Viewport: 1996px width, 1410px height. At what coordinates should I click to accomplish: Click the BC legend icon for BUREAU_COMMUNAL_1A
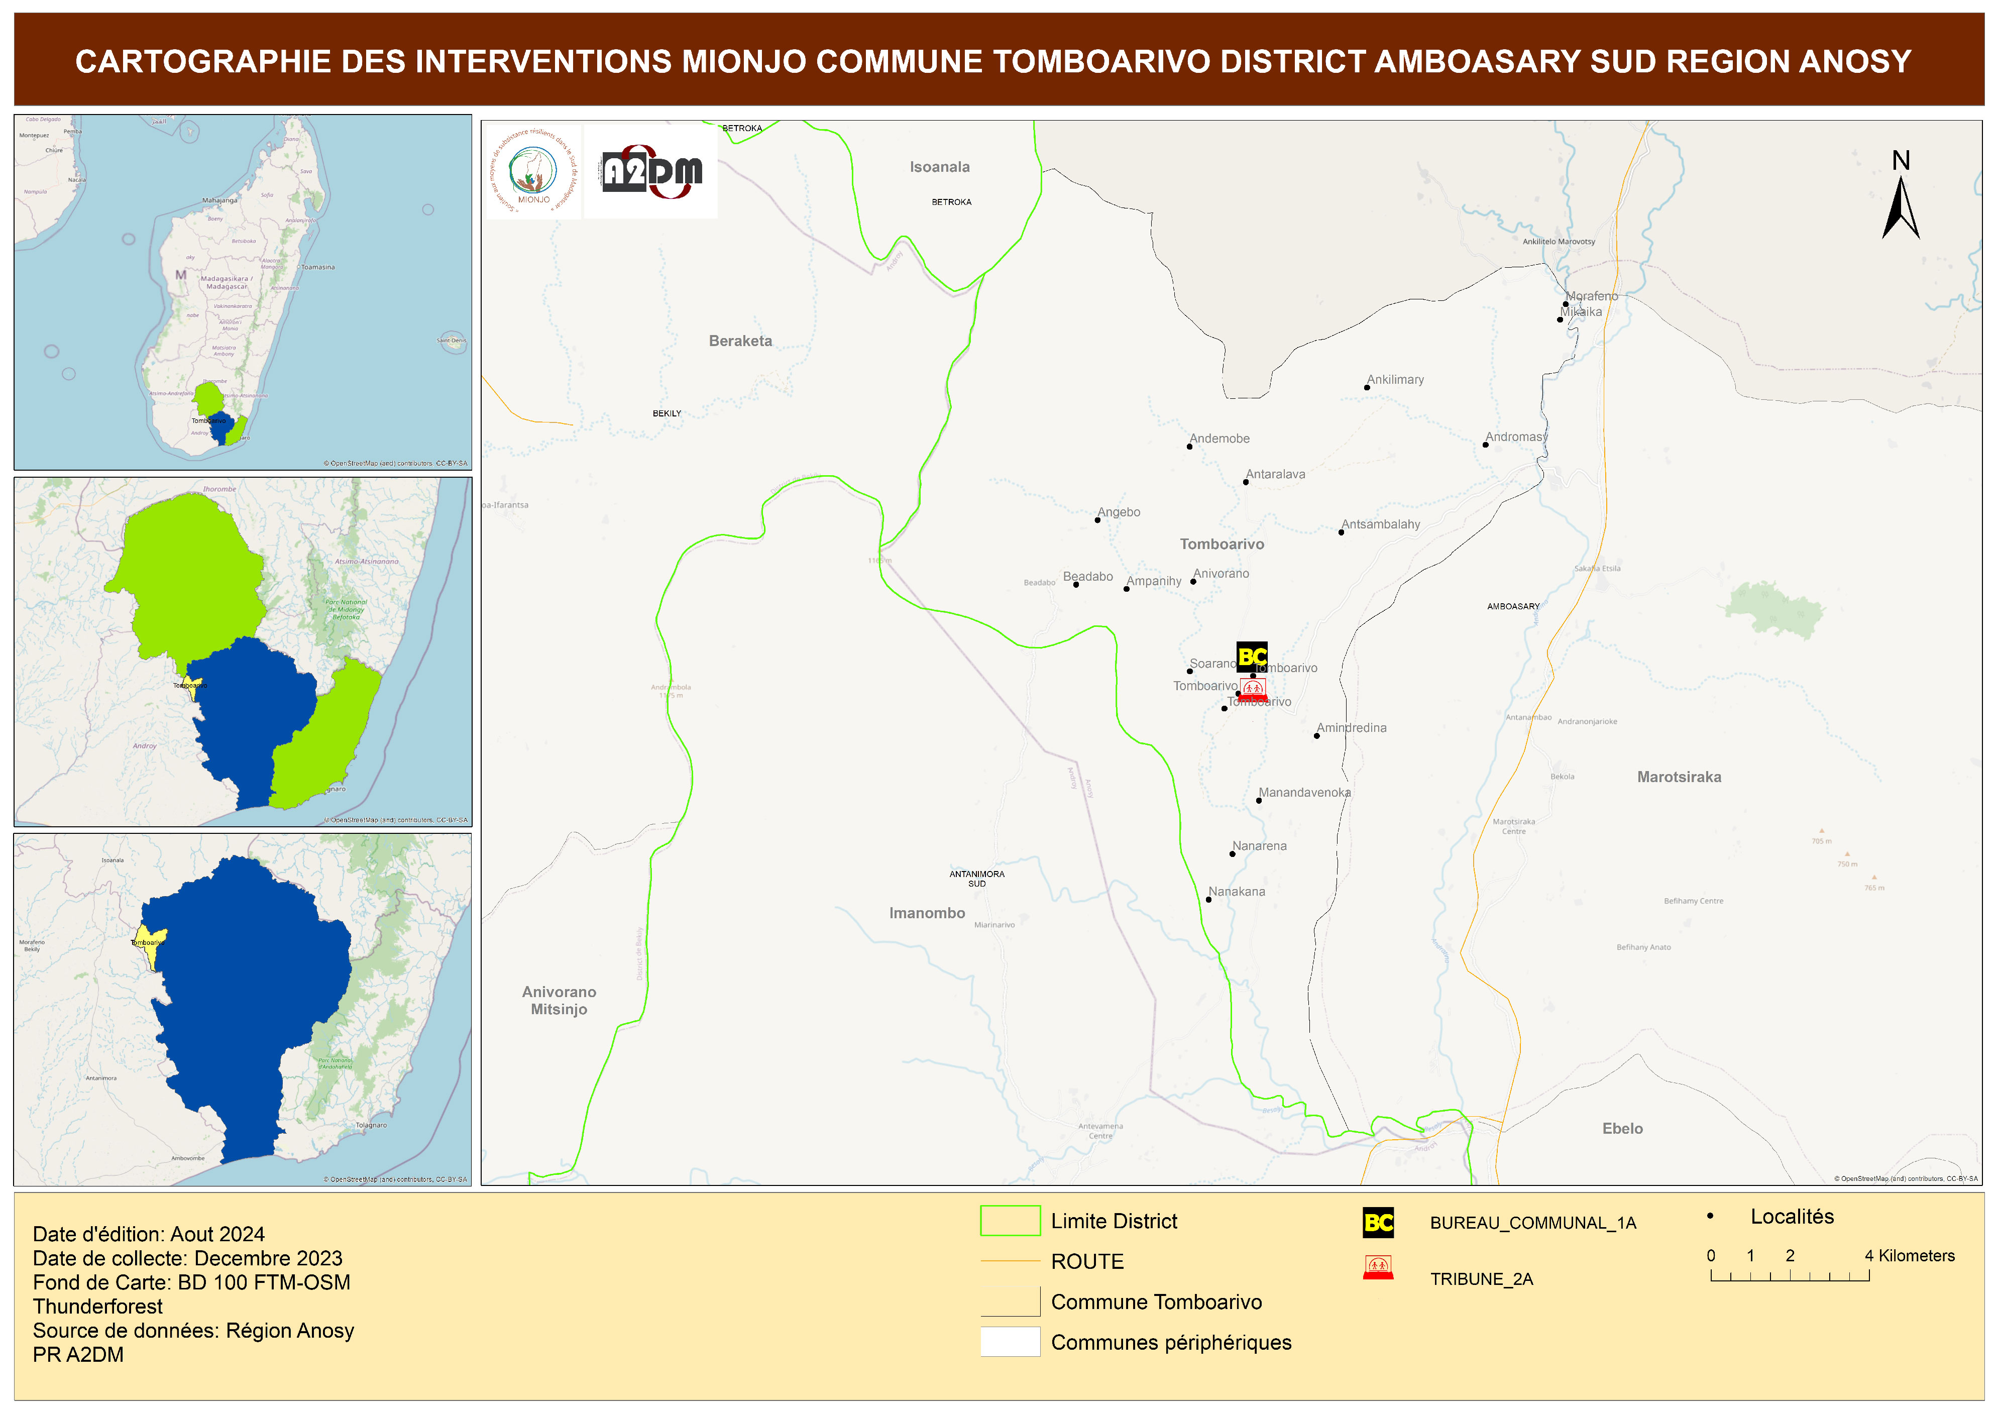pos(1378,1222)
